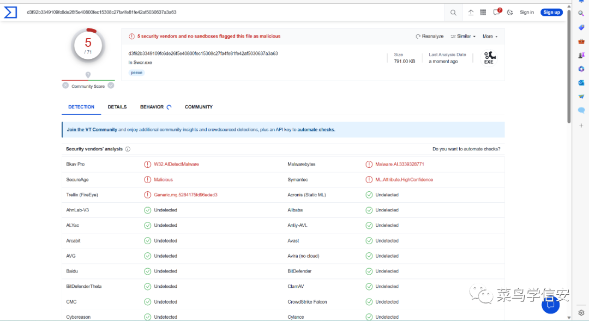This screenshot has height=321, width=589.
Task: Open browser sidebar settings gear
Action: tap(581, 313)
